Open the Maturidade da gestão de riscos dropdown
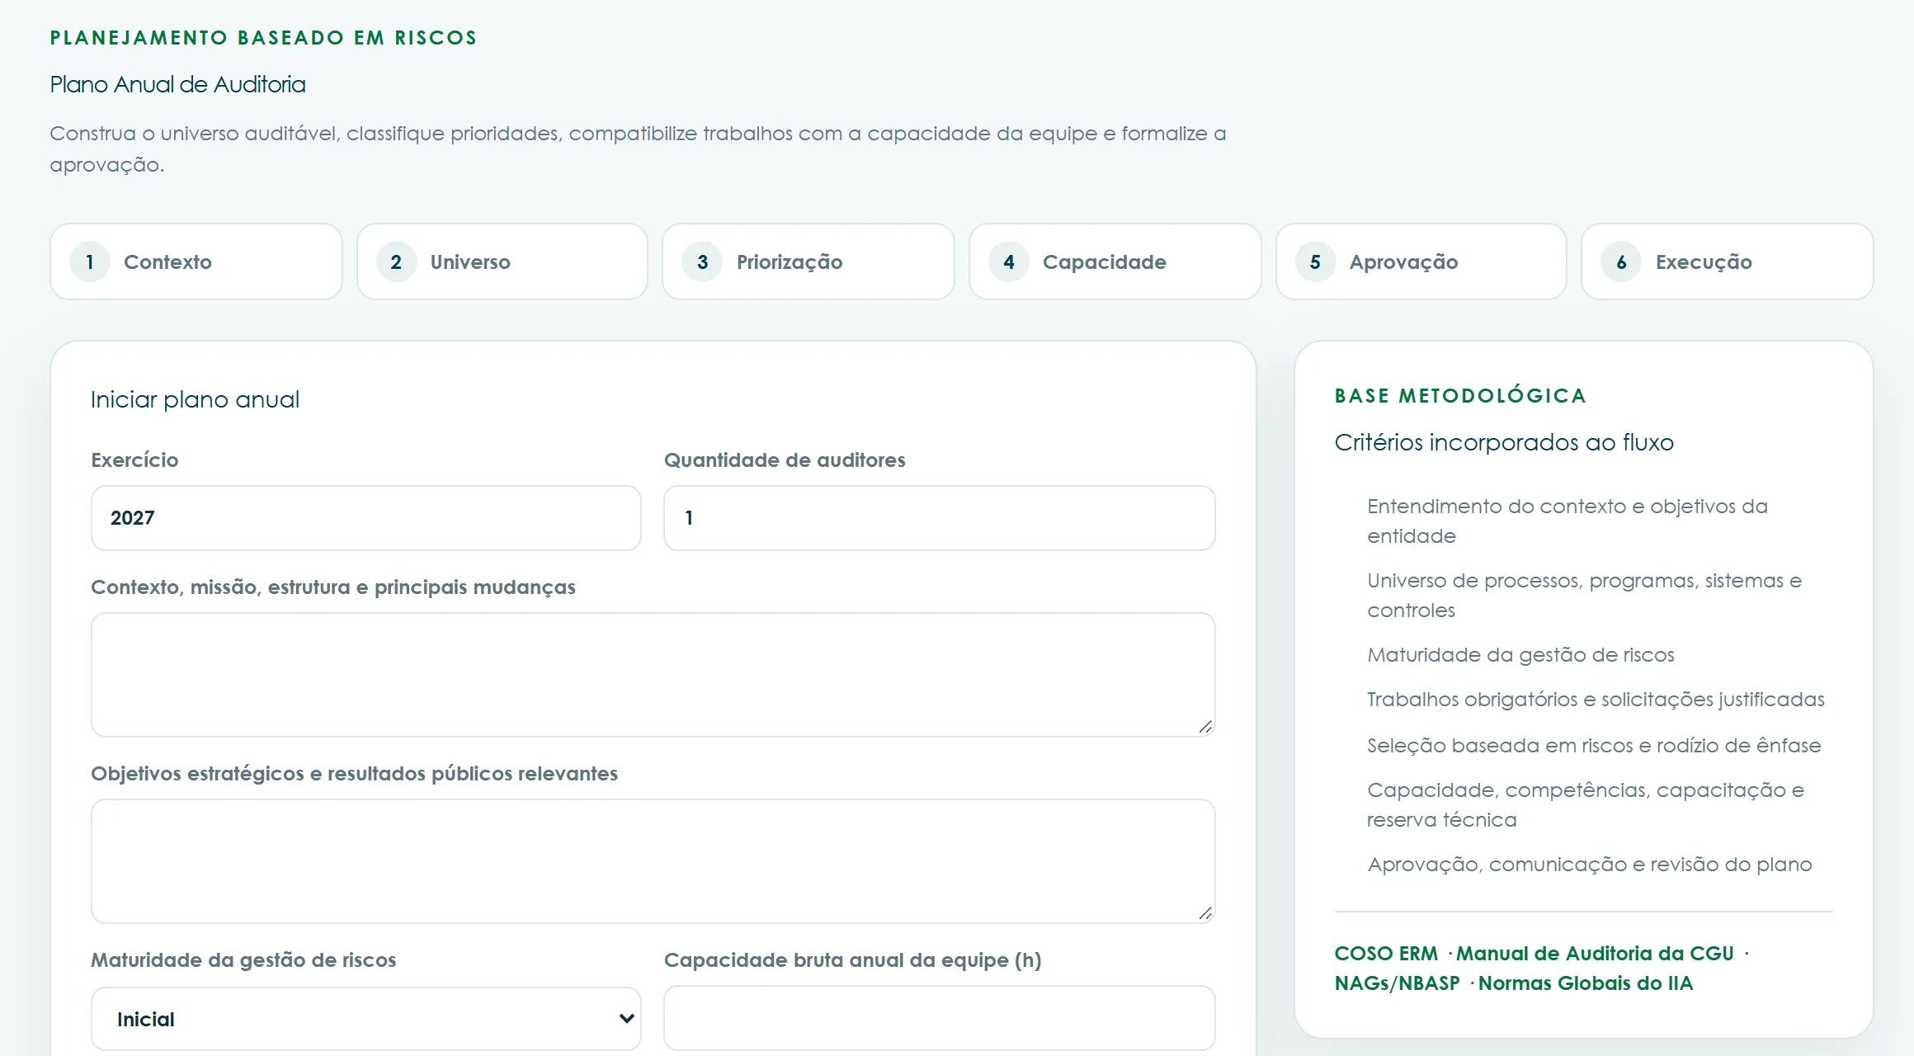Screen dimensions: 1914x1056 (x=366, y=1019)
